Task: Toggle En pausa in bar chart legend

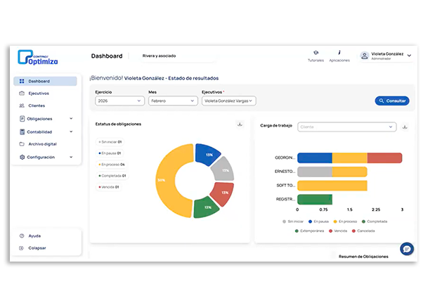Action: (x=318, y=222)
